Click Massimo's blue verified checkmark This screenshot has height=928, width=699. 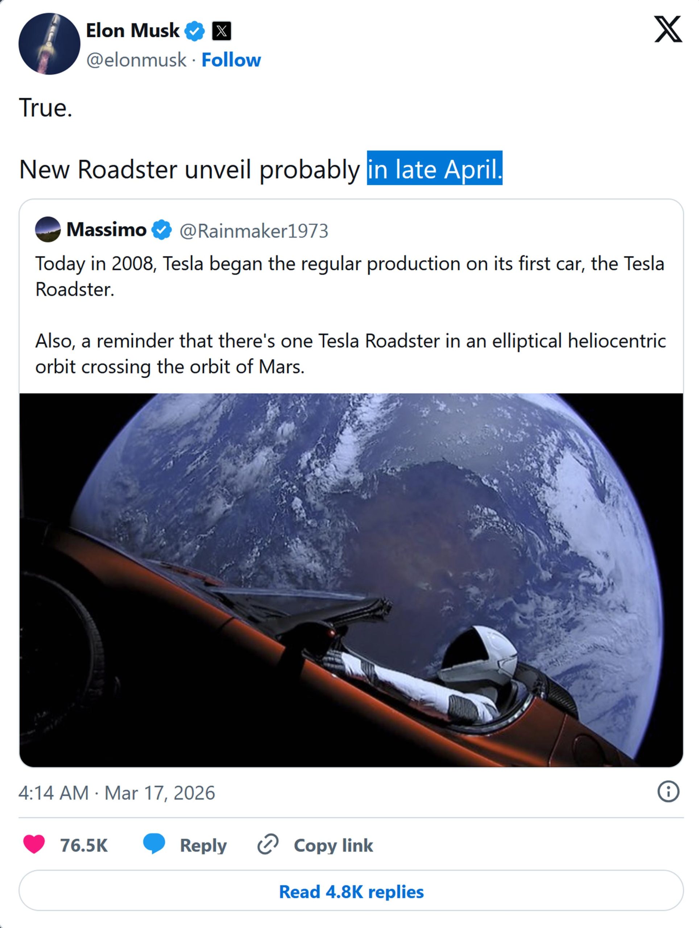(x=162, y=230)
